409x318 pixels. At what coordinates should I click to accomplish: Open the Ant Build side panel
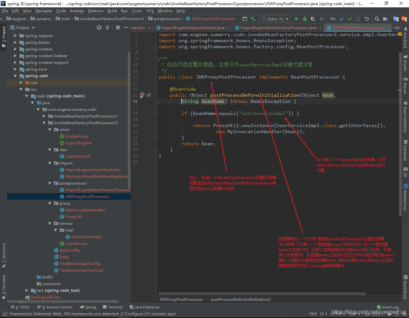pyautogui.click(x=405, y=38)
